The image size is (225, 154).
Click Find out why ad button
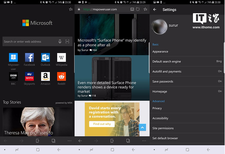pyautogui.click(x=102, y=124)
